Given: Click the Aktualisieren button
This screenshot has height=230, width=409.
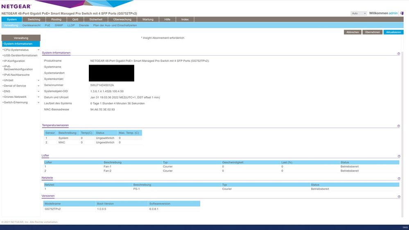Looking at the screenshot, I should click(393, 32).
